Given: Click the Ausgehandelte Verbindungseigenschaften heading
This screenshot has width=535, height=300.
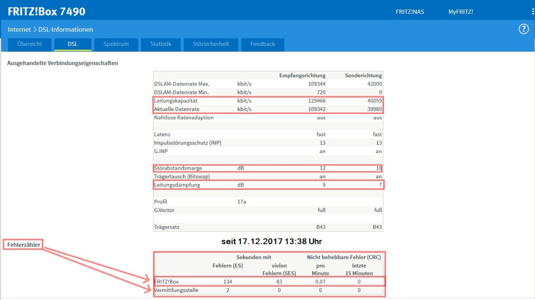Looking at the screenshot, I should point(63,63).
